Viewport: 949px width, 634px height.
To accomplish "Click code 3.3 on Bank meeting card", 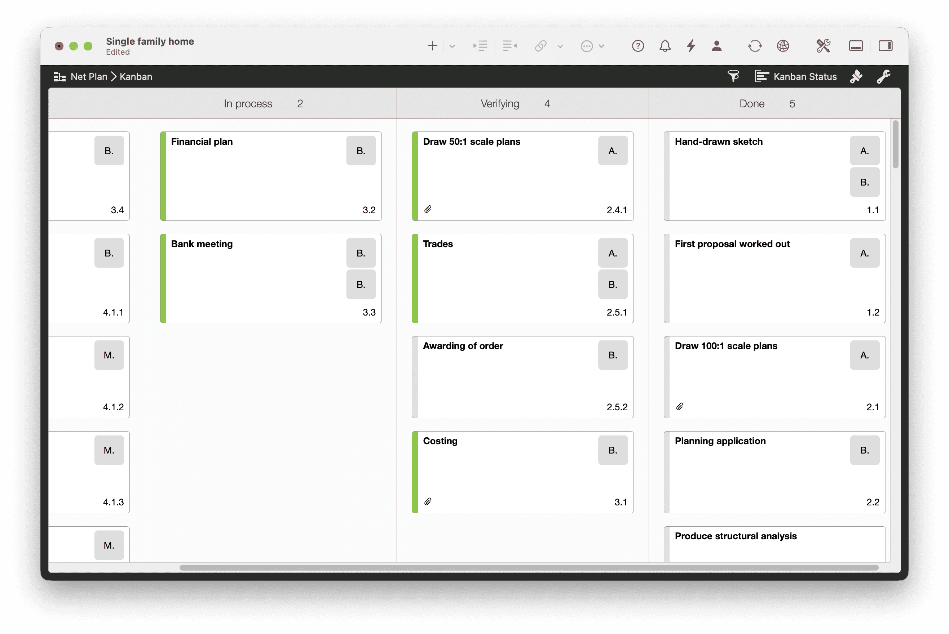I will [368, 312].
